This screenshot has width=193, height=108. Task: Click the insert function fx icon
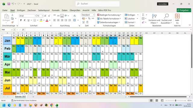(x=23, y=30)
